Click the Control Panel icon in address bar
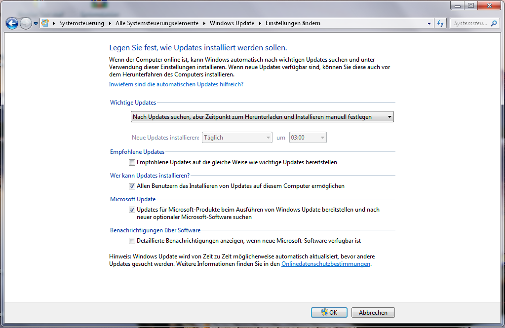 (x=45, y=23)
